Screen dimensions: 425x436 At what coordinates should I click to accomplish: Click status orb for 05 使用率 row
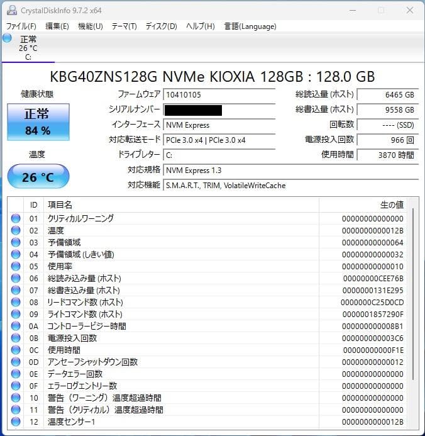(16, 266)
